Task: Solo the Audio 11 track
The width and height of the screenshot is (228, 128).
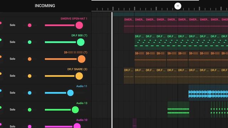Action: (12, 92)
